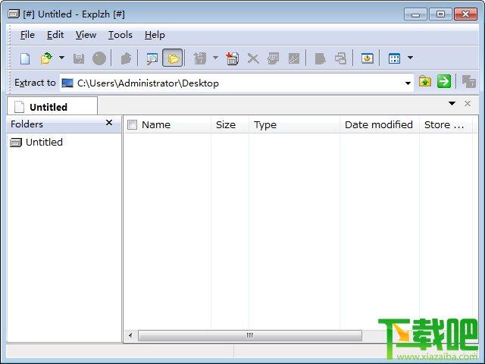Image resolution: width=485 pixels, height=364 pixels.
Task: Click the Extract to label
Action: pos(35,83)
